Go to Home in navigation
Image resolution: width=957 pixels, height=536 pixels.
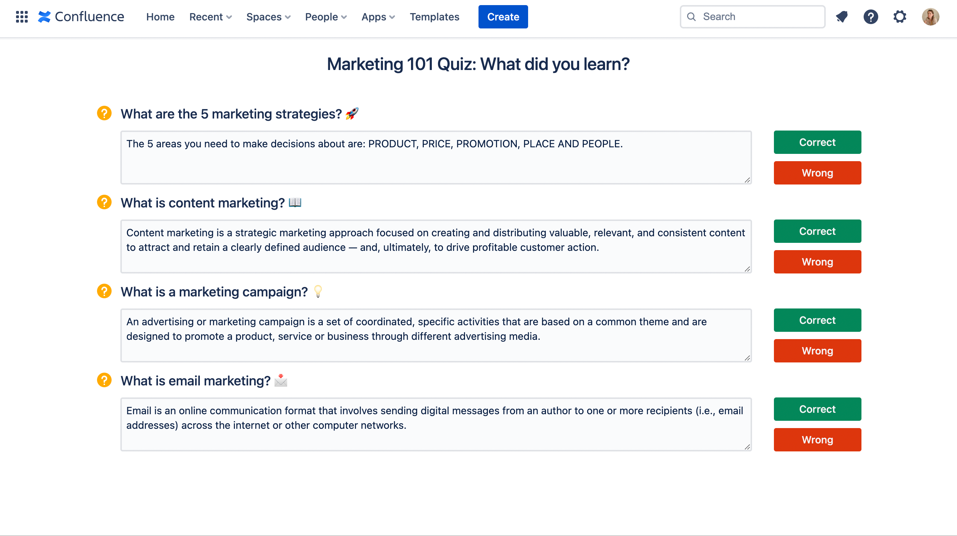click(160, 17)
